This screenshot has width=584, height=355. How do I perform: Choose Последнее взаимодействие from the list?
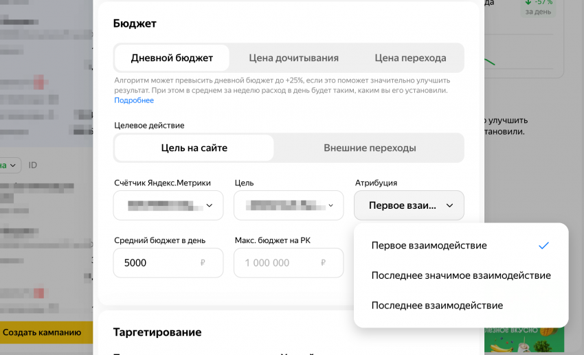(437, 305)
